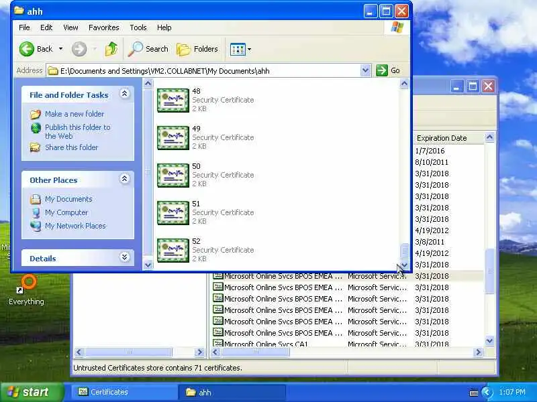
Task: Select certificate file 49 icon
Action: [x=173, y=138]
